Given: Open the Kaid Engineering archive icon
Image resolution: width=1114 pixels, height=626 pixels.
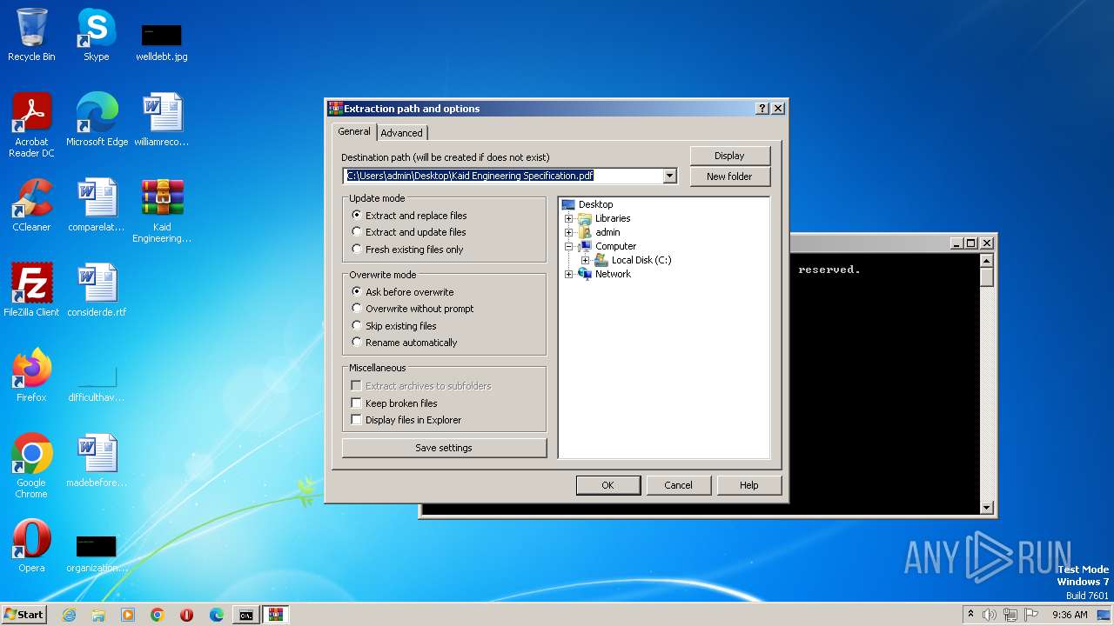Looking at the screenshot, I should click(x=162, y=210).
